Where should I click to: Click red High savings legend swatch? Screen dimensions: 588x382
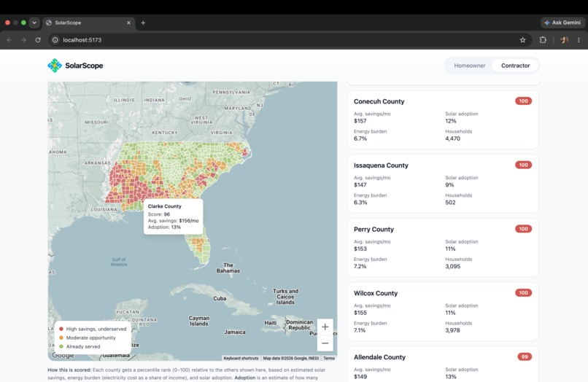61,329
